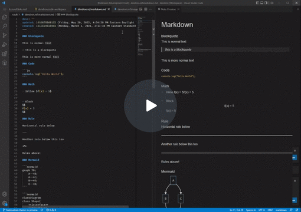Click the '### blockquote' line in editor
The width and height of the screenshot is (301, 212).
[x=33, y=36]
